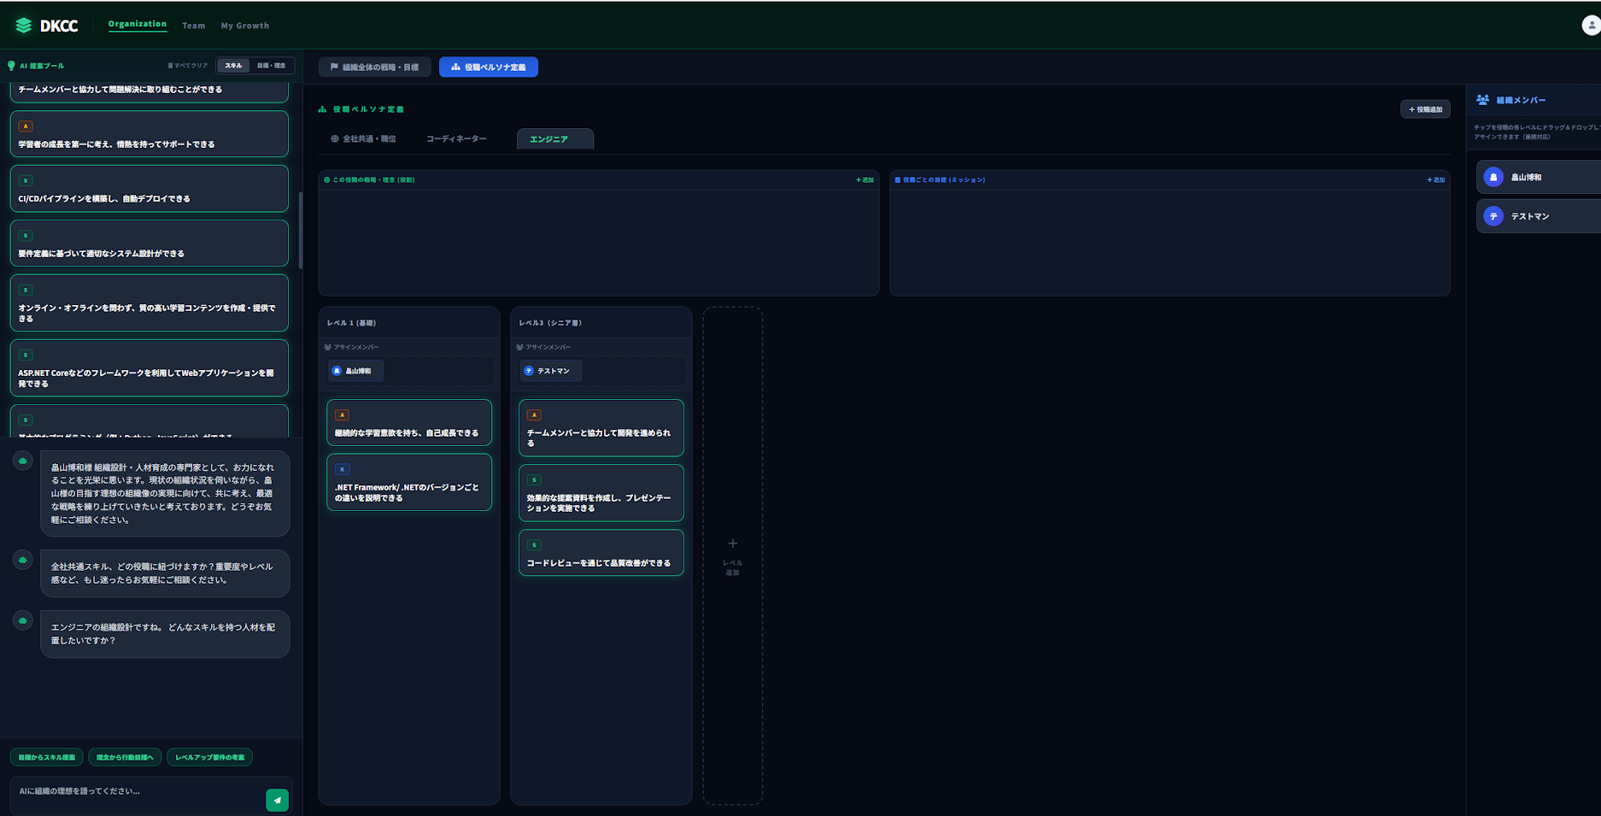The width and height of the screenshot is (1601, 816).
Task: Open the 全社共通・職位 role tab
Action: pyautogui.click(x=364, y=138)
